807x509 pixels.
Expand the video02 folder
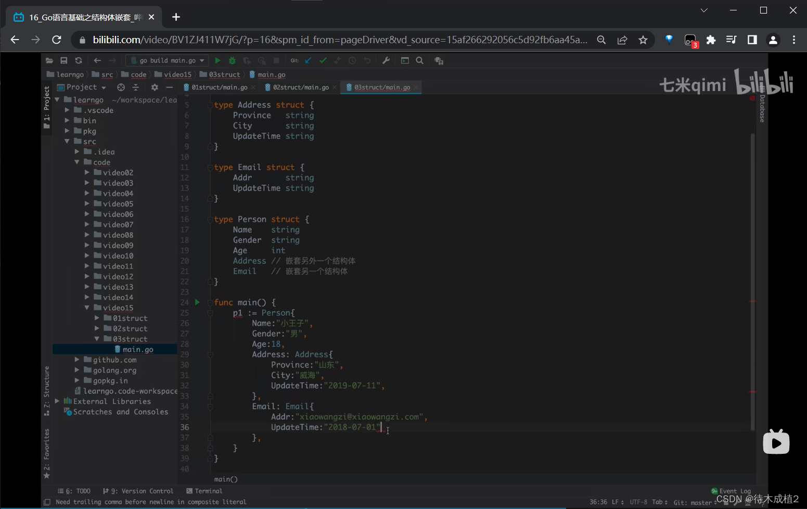tap(87, 173)
